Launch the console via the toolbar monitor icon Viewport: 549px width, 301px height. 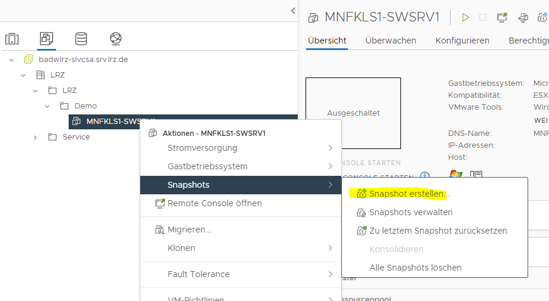tap(502, 17)
